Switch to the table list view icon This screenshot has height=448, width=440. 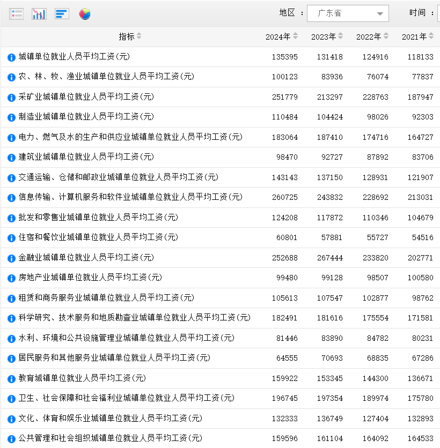pos(16,14)
